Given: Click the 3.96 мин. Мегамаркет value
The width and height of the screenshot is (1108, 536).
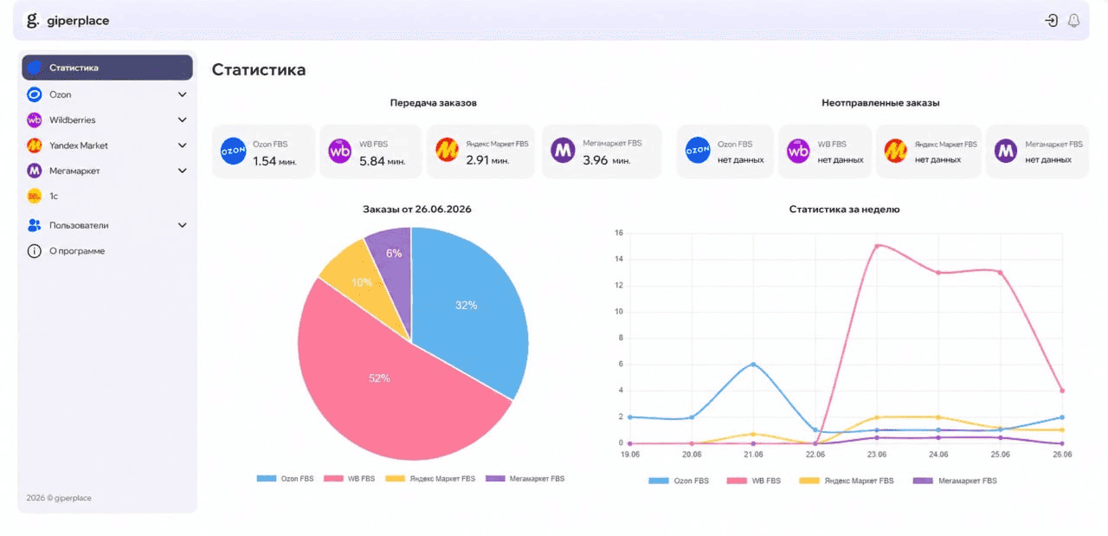Looking at the screenshot, I should coord(606,160).
